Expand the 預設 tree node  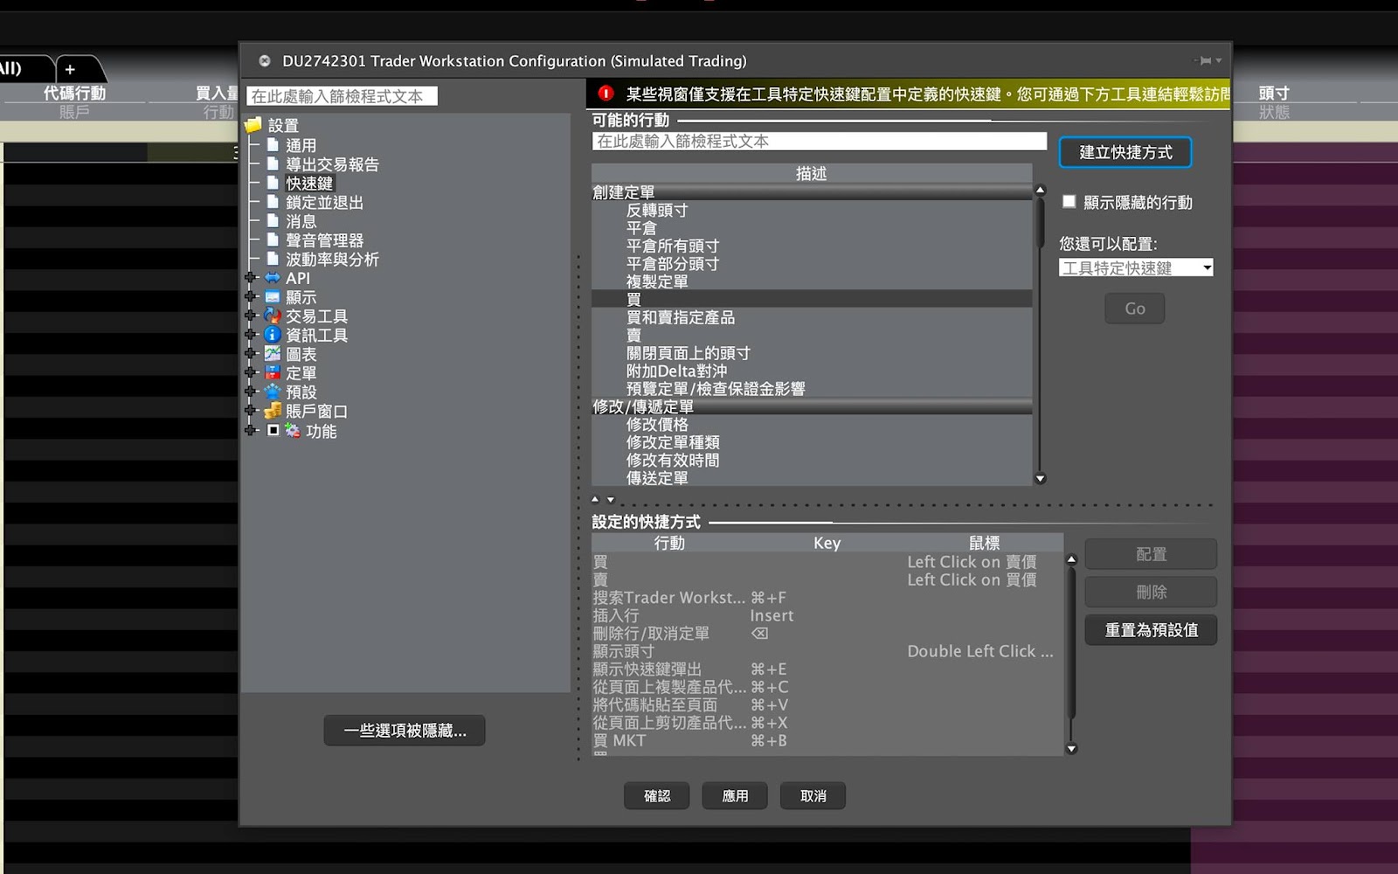tap(251, 392)
